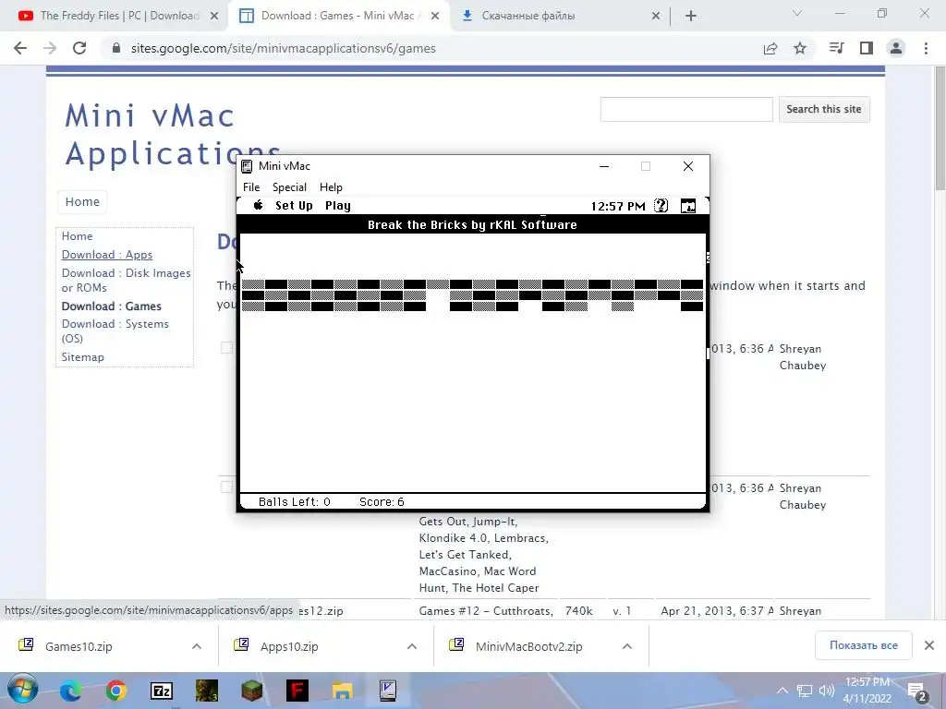Expand options arrow for Games10.zip download

click(197, 646)
